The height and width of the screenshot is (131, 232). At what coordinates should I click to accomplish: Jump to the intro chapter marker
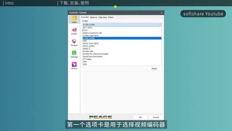pyautogui.click(x=9, y=3)
